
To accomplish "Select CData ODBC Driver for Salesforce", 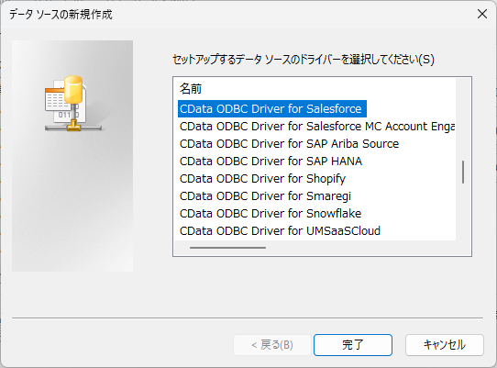I will pyautogui.click(x=272, y=109).
